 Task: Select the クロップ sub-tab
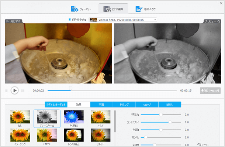(x=147, y=105)
